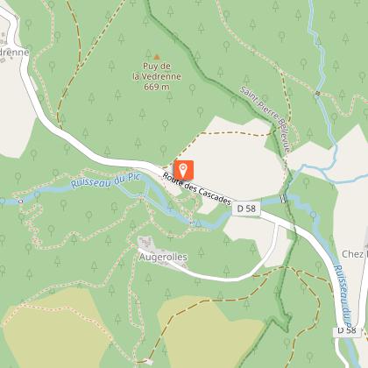Select the D 58 road shield near bridge
Image resolution: width=368 pixels, height=368 pixels.
point(246,209)
